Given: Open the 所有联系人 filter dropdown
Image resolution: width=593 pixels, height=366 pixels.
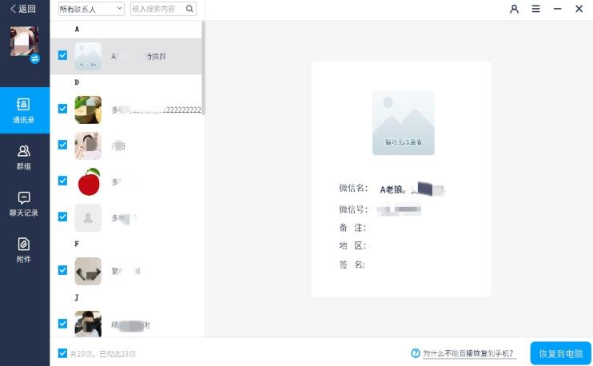Looking at the screenshot, I should point(91,9).
